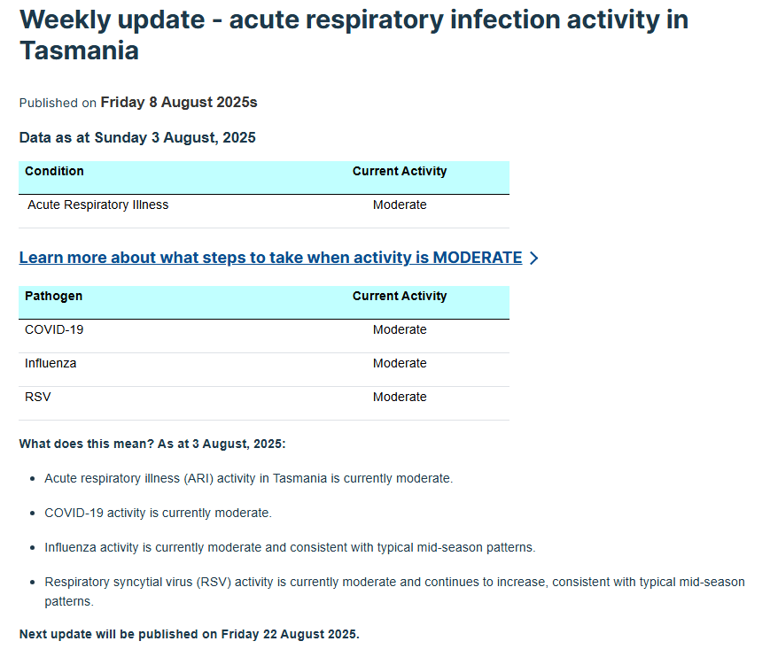
Task: Select the 'Acute Respiratory Illness' table cell
Action: (97, 205)
